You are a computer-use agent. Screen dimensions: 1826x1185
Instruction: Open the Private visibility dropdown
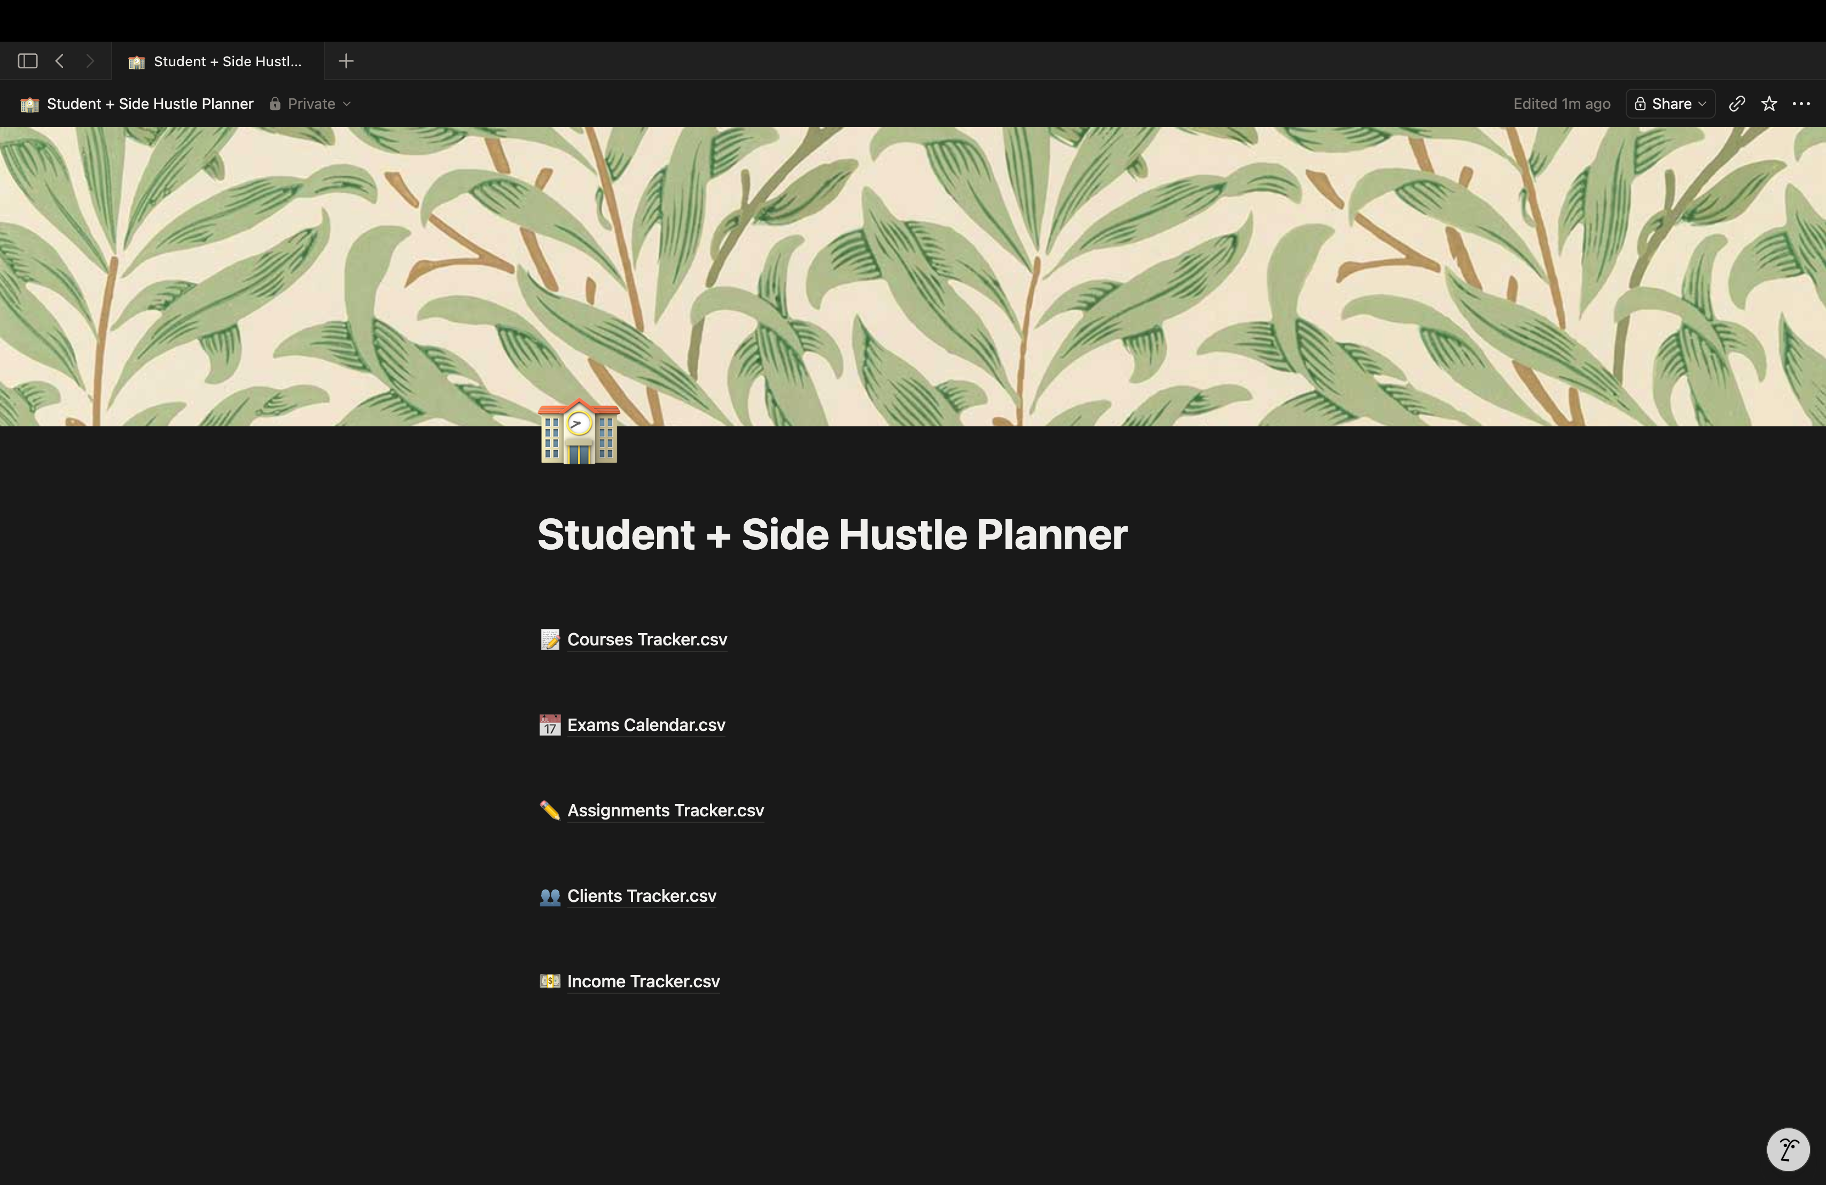[311, 104]
